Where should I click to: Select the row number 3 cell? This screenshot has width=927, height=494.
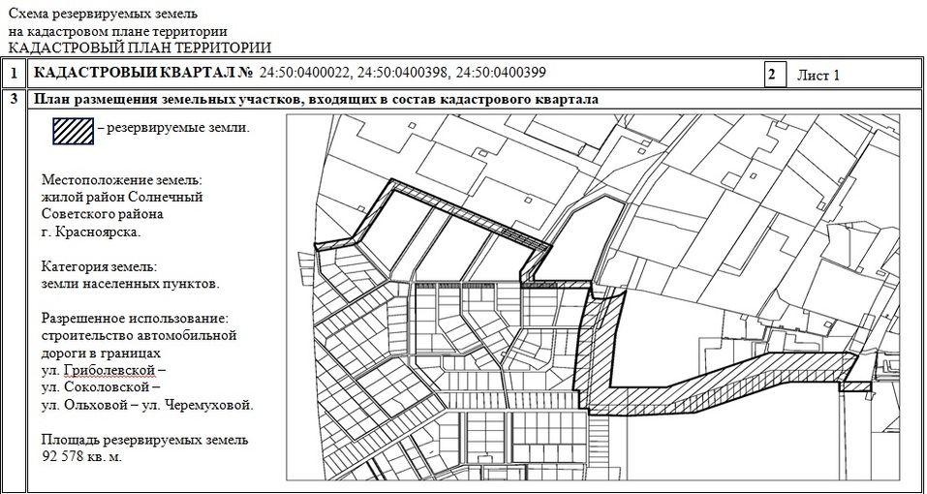tap(14, 99)
